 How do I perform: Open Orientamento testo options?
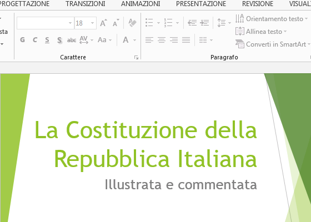click(272, 19)
